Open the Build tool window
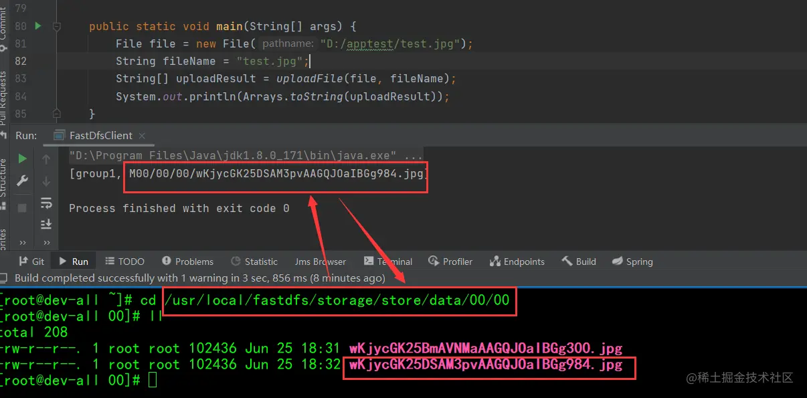Image resolution: width=807 pixels, height=398 pixels. pos(579,262)
